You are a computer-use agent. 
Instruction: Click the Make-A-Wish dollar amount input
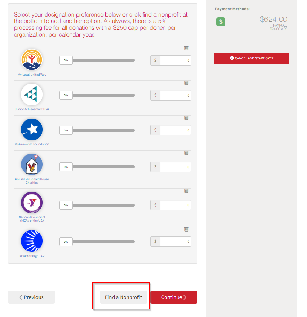pyautogui.click(x=175, y=130)
